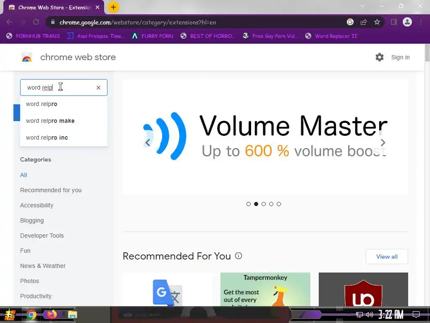Image resolution: width=430 pixels, height=323 pixels.
Task: Open File Explorer from the taskbar
Action: point(72,315)
